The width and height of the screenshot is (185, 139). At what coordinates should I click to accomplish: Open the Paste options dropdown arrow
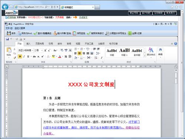(9, 57)
